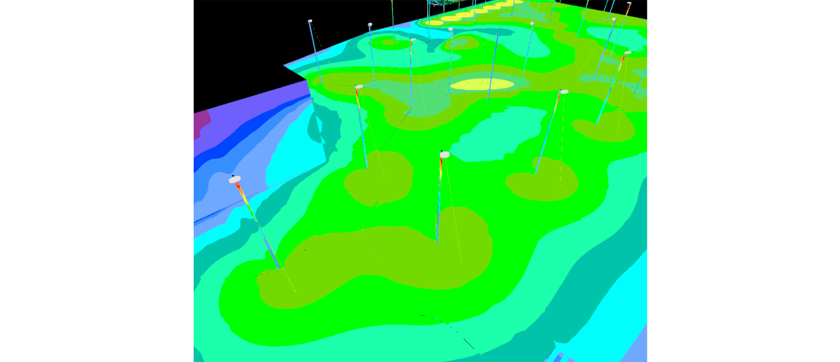
Task: Select the bright yellow oval hotspot
Action: pyautogui.click(x=482, y=84)
